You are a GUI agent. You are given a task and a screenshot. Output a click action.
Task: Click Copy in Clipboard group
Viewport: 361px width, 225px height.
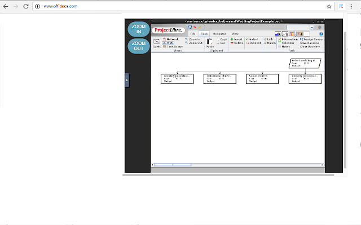[x=222, y=39]
